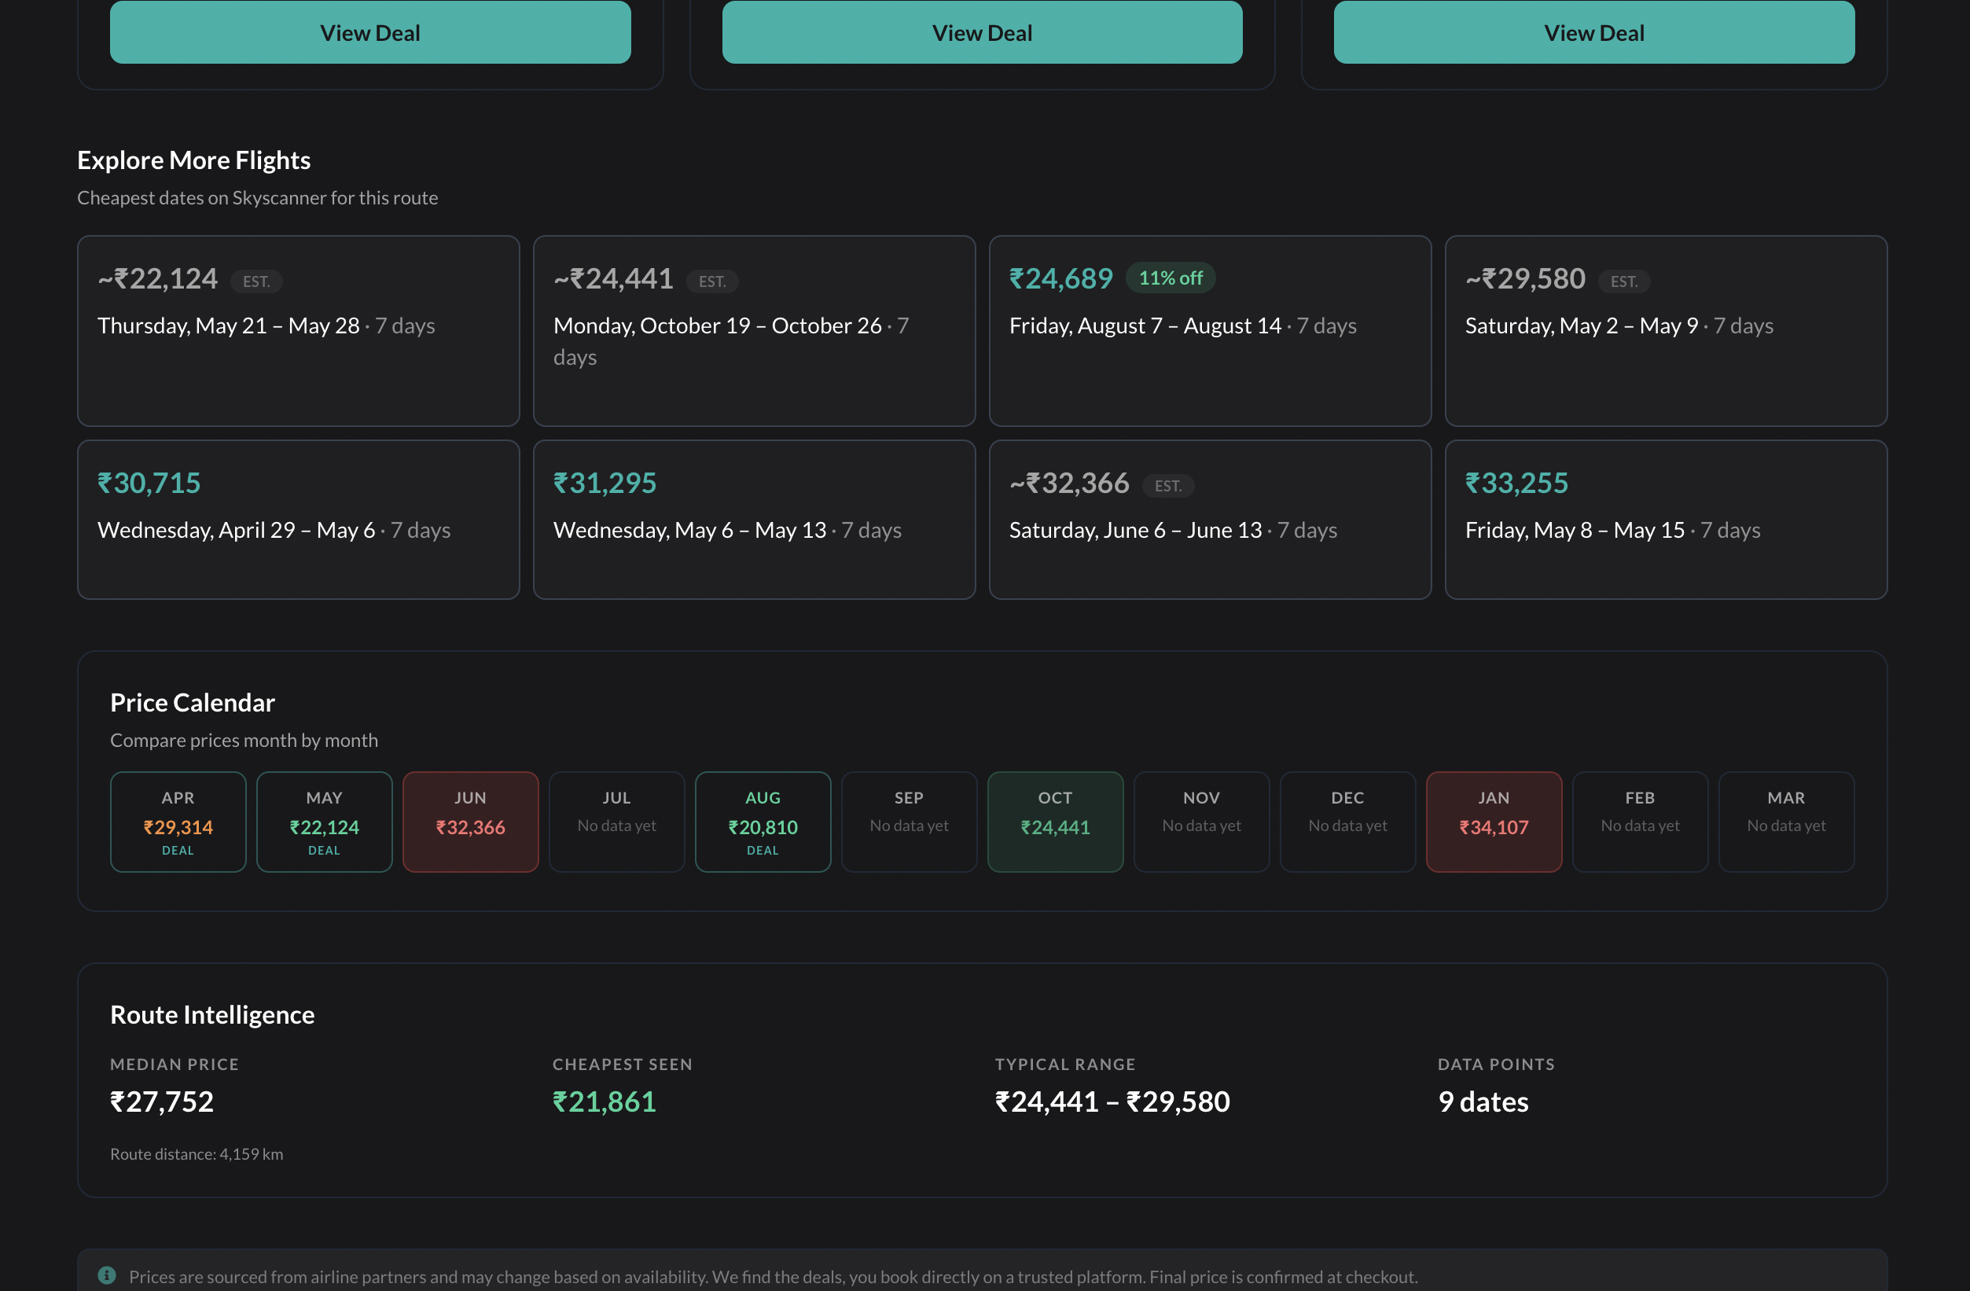
Task: Click the left View Deal button
Action: point(370,33)
